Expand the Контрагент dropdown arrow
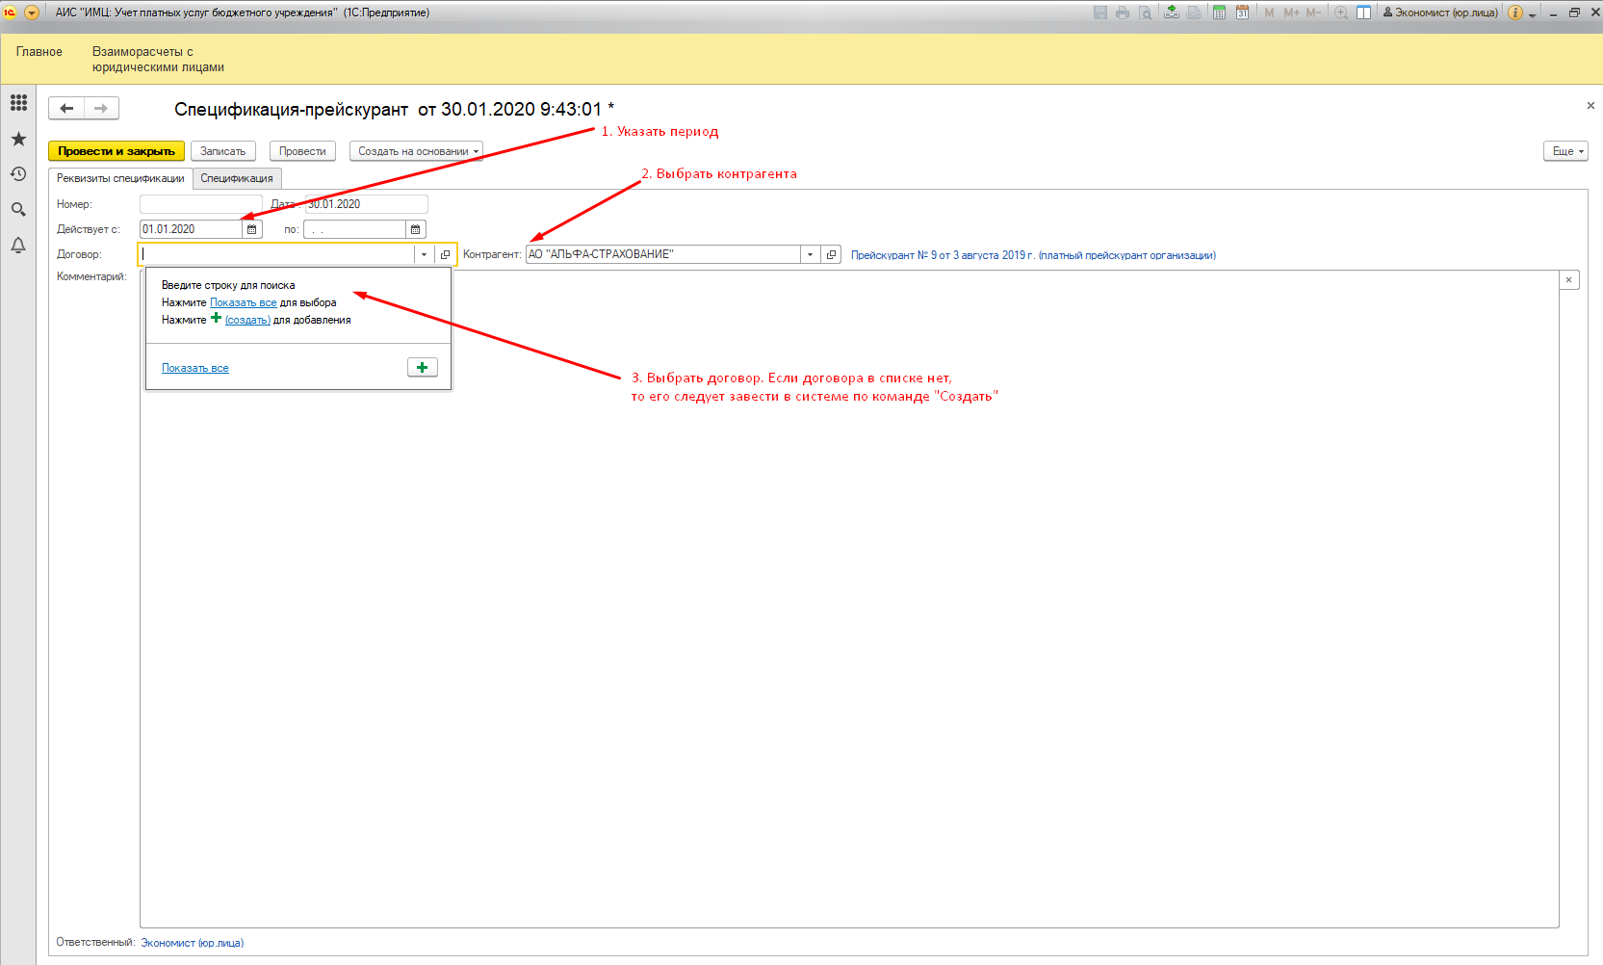The image size is (1603, 965). (x=811, y=255)
